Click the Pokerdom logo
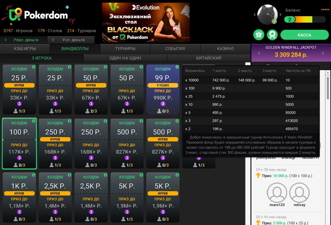 tap(38, 15)
